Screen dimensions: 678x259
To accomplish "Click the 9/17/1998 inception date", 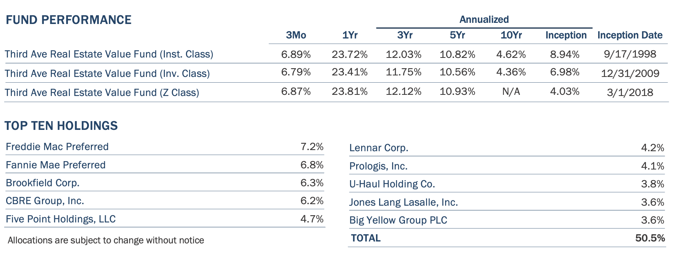I will tap(630, 54).
